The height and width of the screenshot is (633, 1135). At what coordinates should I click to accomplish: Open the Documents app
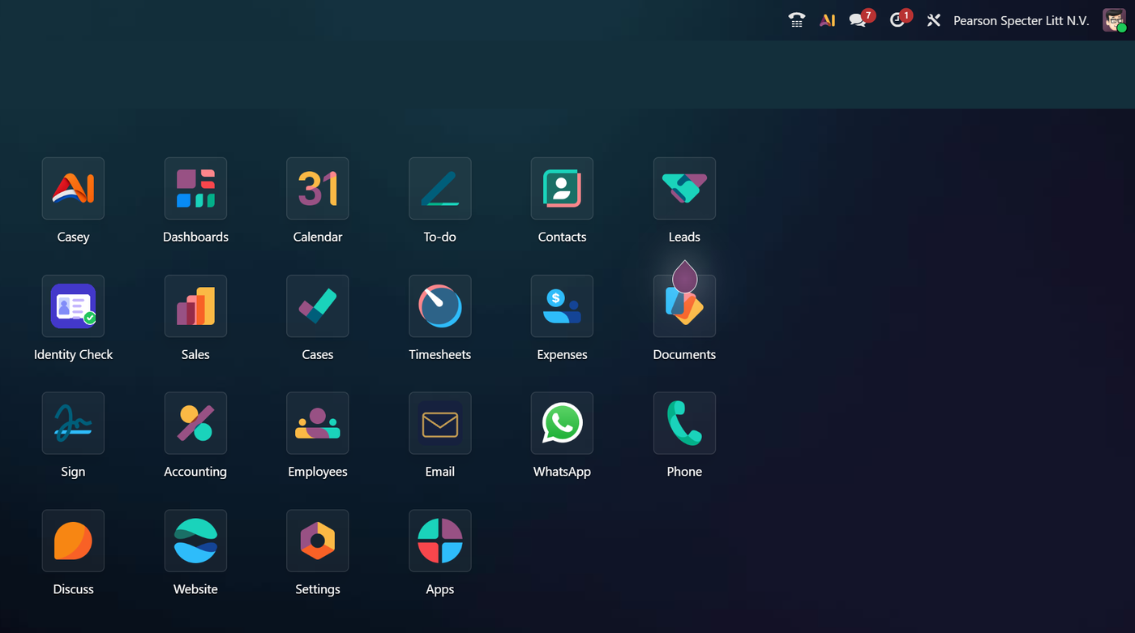coord(684,306)
